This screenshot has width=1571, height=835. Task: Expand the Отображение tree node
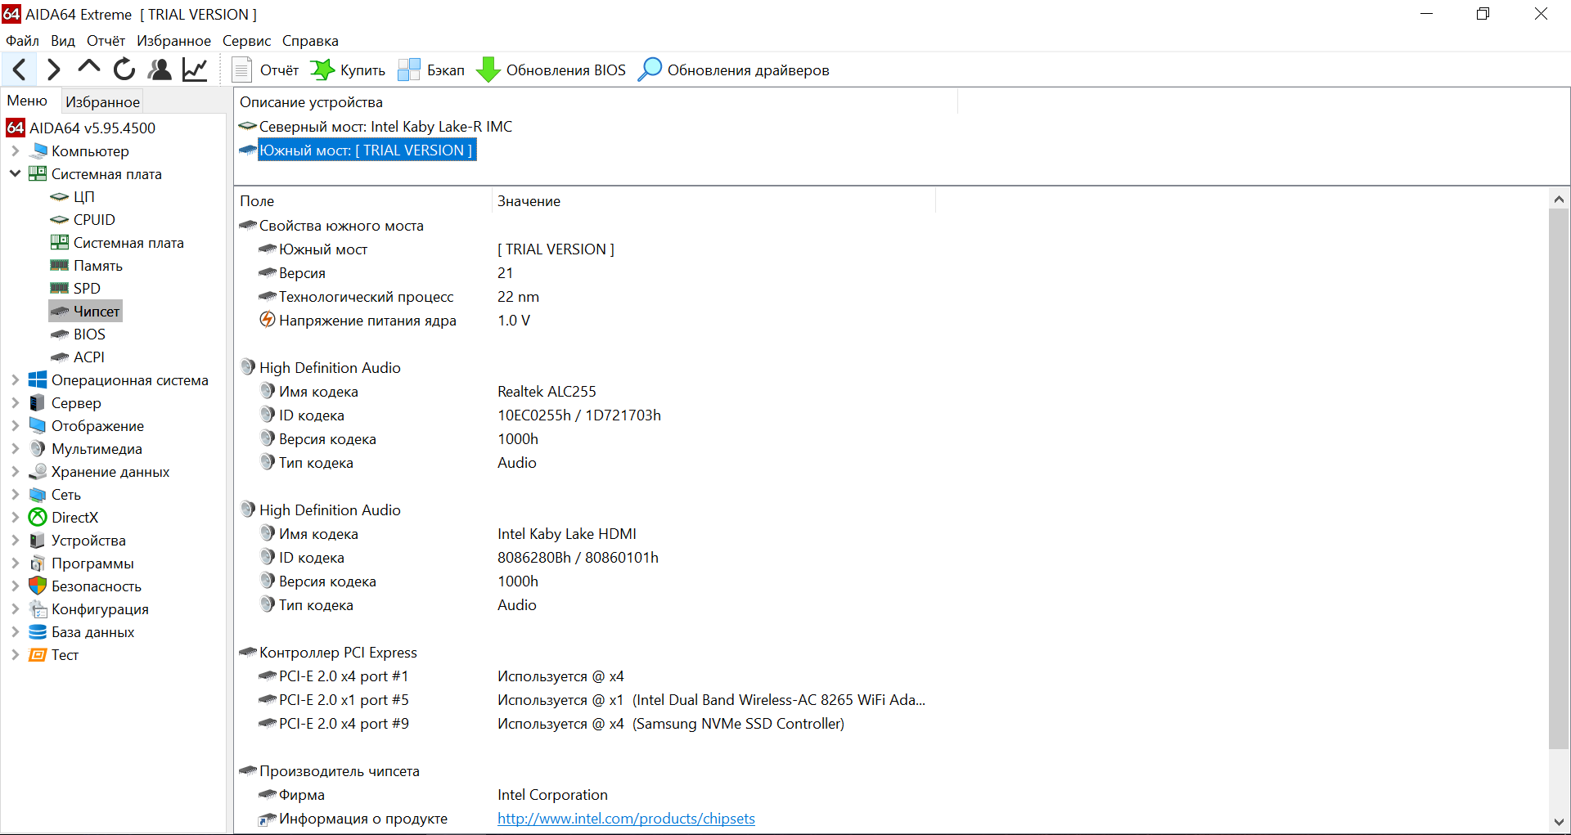pyautogui.click(x=15, y=426)
